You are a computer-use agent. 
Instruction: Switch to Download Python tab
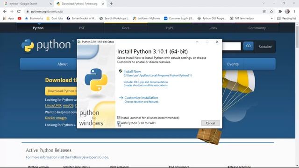80,4
